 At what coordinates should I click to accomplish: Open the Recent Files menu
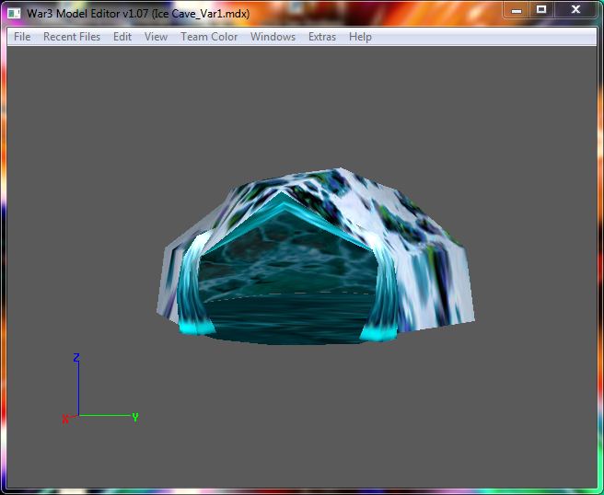[72, 37]
